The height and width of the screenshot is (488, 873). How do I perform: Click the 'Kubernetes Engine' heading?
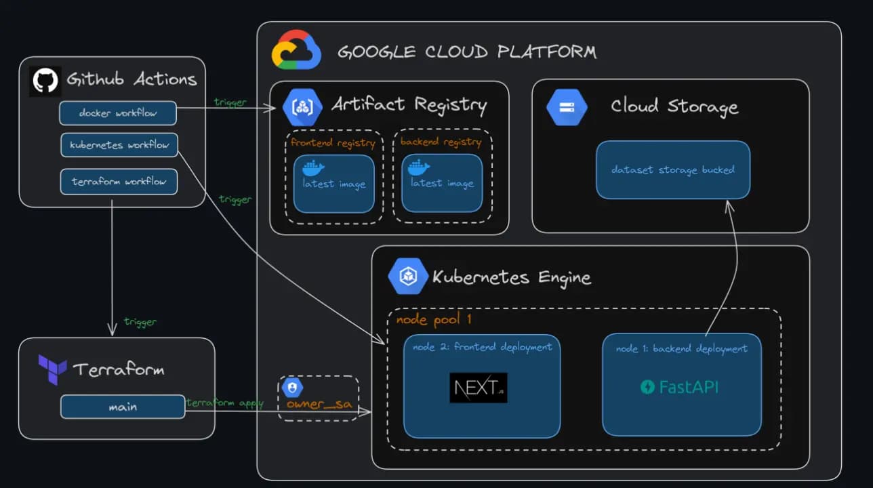click(512, 277)
